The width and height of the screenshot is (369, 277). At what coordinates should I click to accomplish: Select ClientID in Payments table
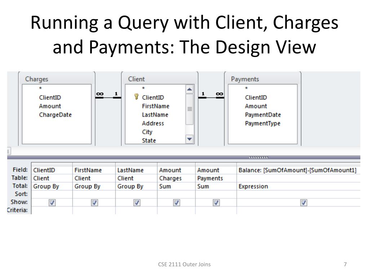256,97
